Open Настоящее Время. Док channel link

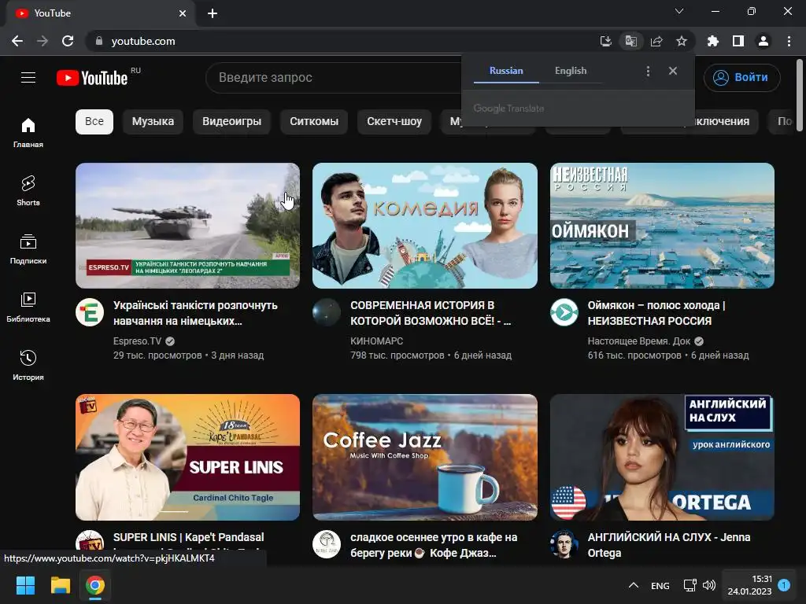pyautogui.click(x=639, y=341)
